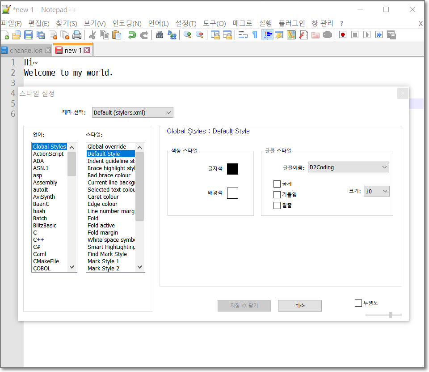Open the 플러그인 menu
This screenshot has height=372, width=429.
[292, 24]
